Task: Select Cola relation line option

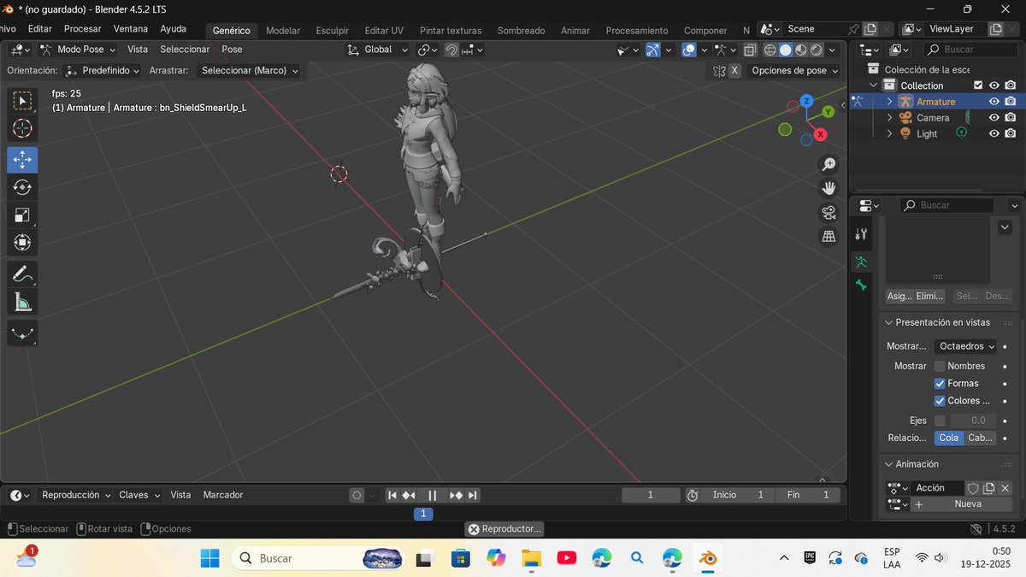Action: point(949,438)
